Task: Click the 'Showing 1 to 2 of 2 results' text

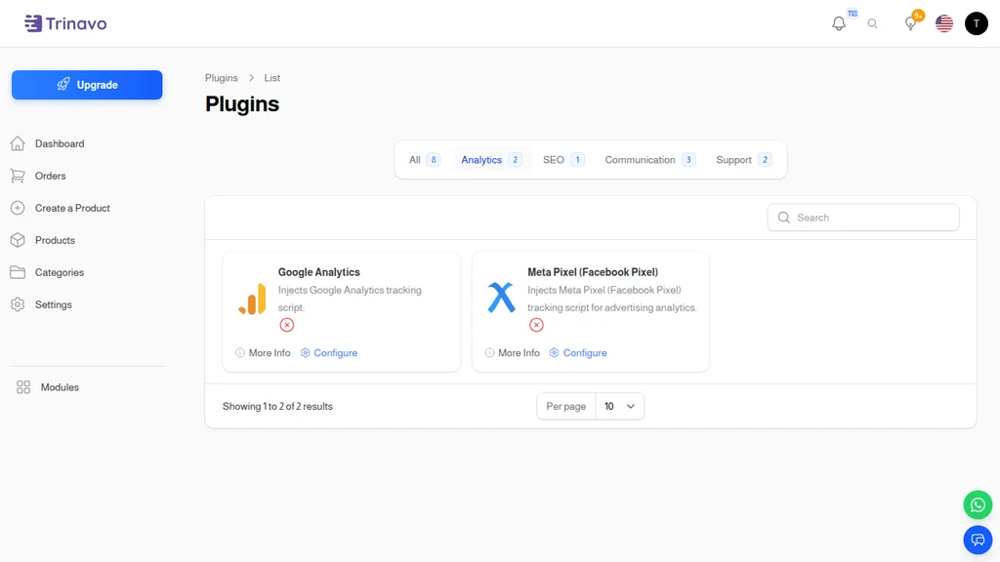Action: pyautogui.click(x=277, y=407)
